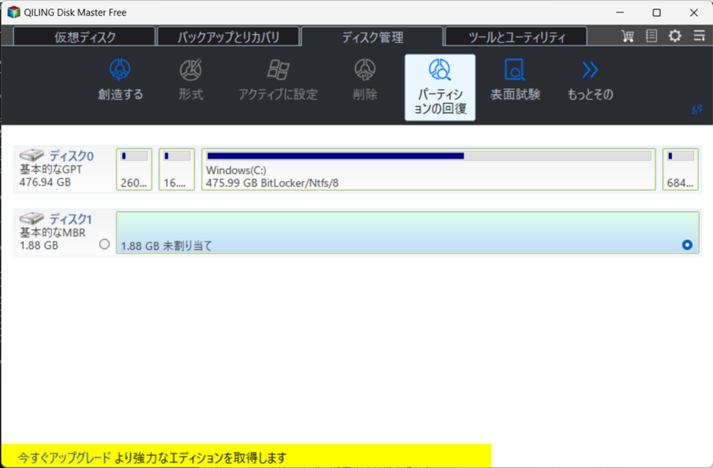Click the アクティブに設定 icon
Image resolution: width=713 pixels, height=468 pixels.
[x=278, y=70]
